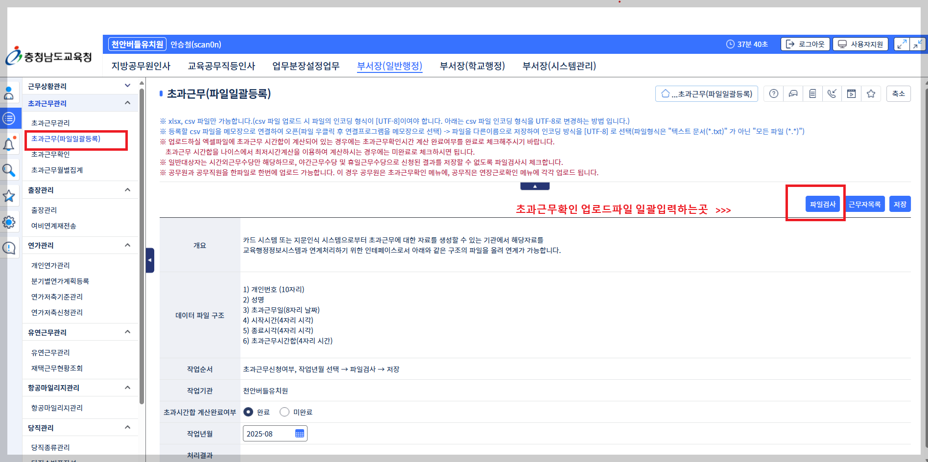The height and width of the screenshot is (462, 928).
Task: Open favorites star in left sidebar
Action: [x=9, y=196]
